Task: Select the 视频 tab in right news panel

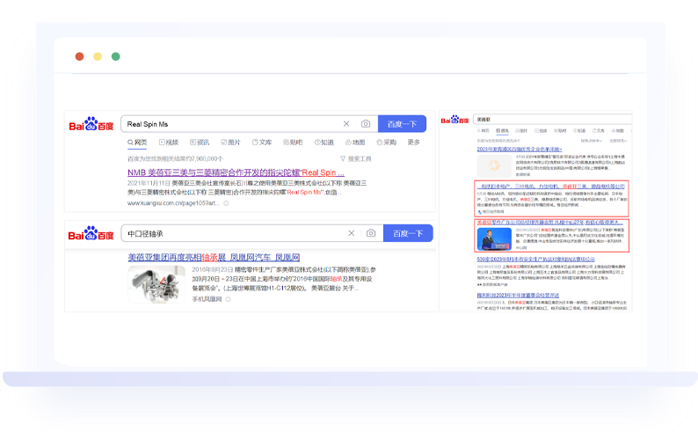Action: pyautogui.click(x=541, y=130)
